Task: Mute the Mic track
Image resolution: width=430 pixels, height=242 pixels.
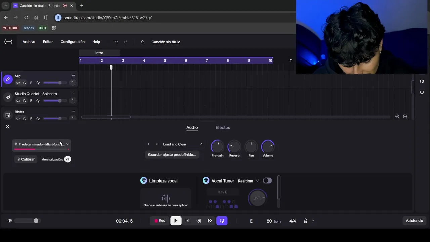Action: click(18, 83)
